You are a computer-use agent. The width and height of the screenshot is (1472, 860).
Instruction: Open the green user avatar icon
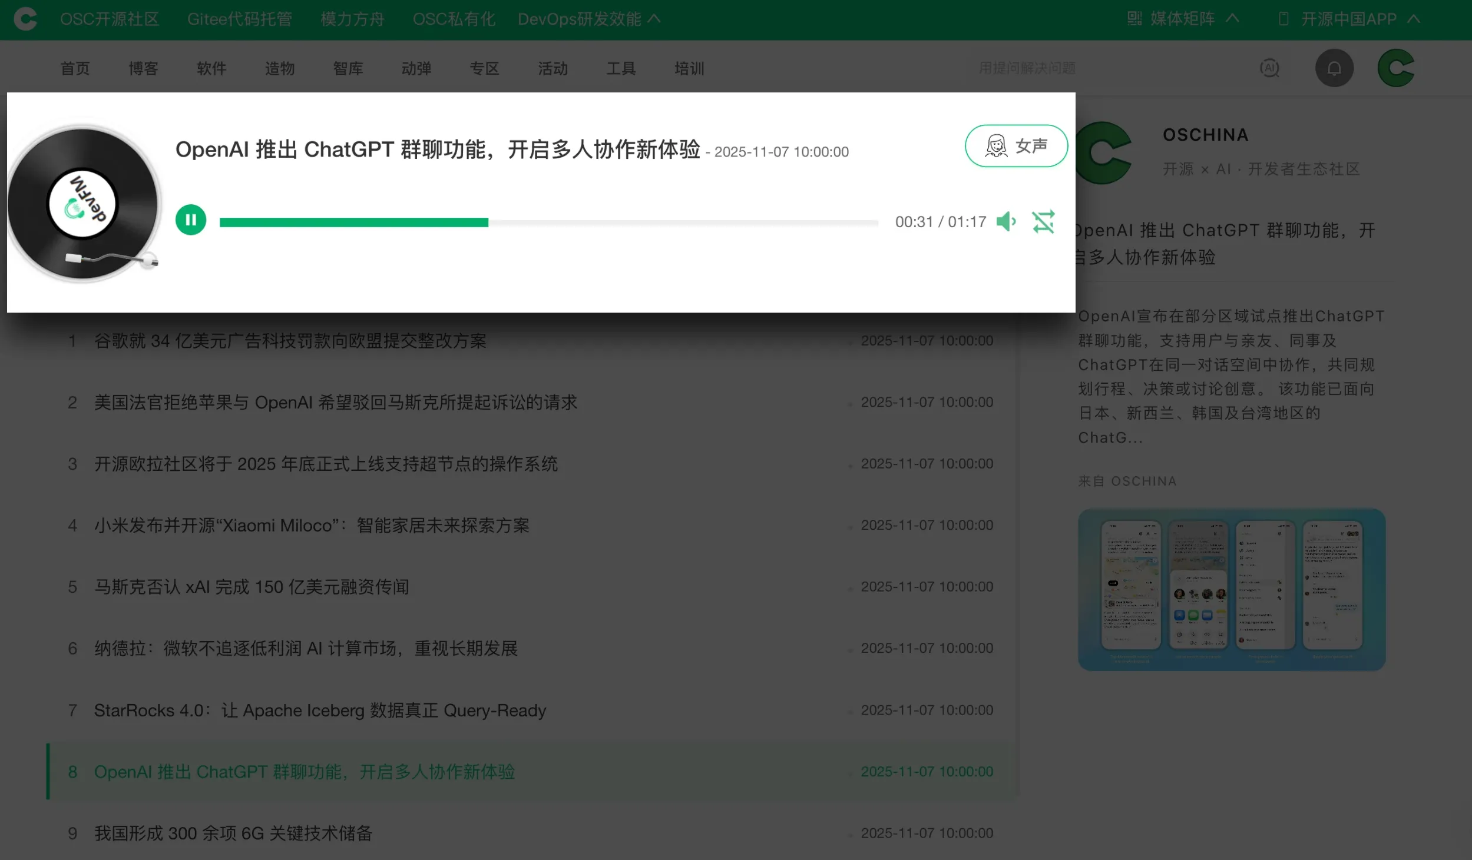(1395, 68)
